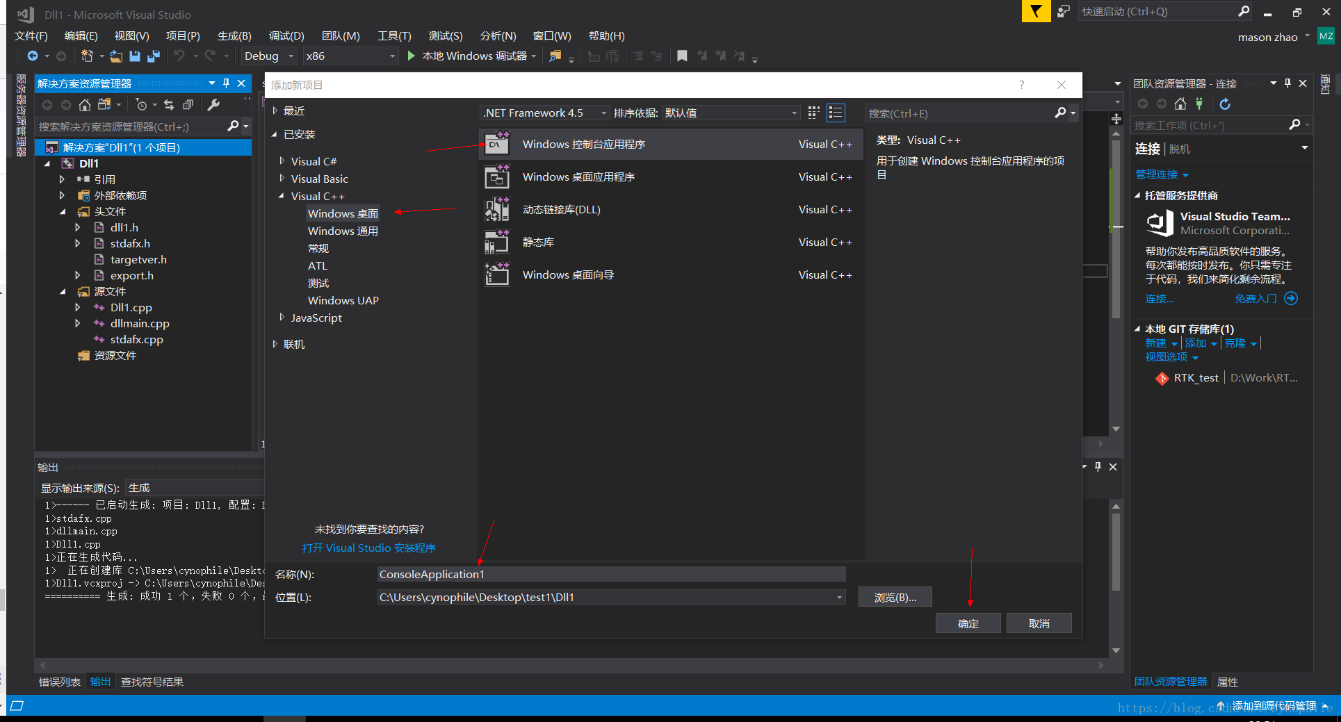Click the 取消 button

click(x=1039, y=623)
